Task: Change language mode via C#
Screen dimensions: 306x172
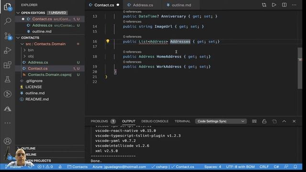Action: 276,167
